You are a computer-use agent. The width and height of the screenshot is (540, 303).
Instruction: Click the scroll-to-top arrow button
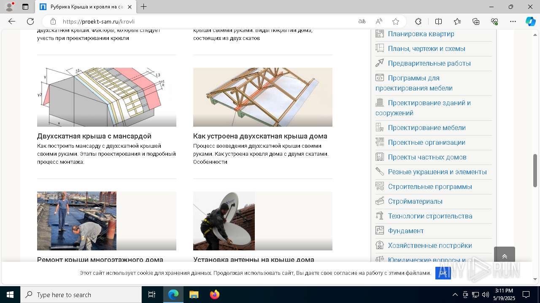504,256
